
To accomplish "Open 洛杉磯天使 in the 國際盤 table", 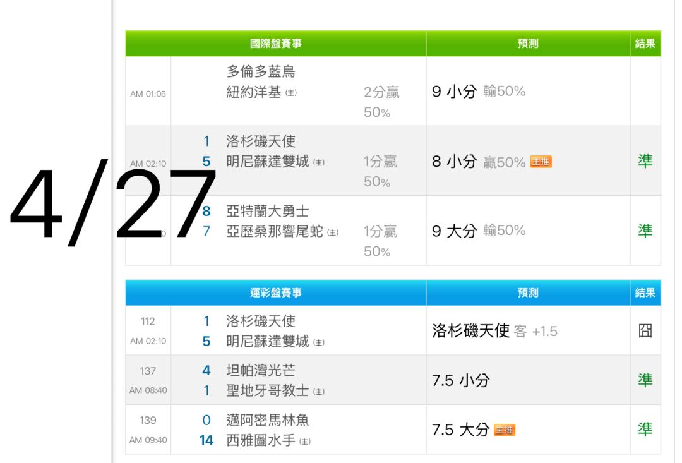I will [261, 142].
